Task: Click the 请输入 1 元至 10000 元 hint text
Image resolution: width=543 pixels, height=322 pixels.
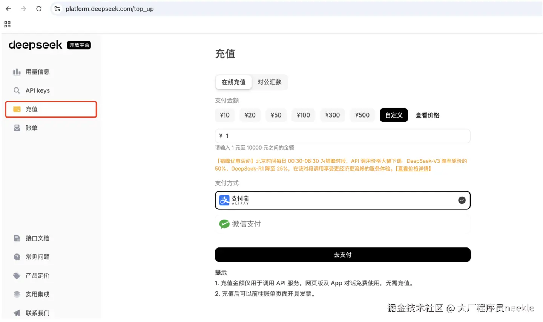Action: (x=255, y=148)
